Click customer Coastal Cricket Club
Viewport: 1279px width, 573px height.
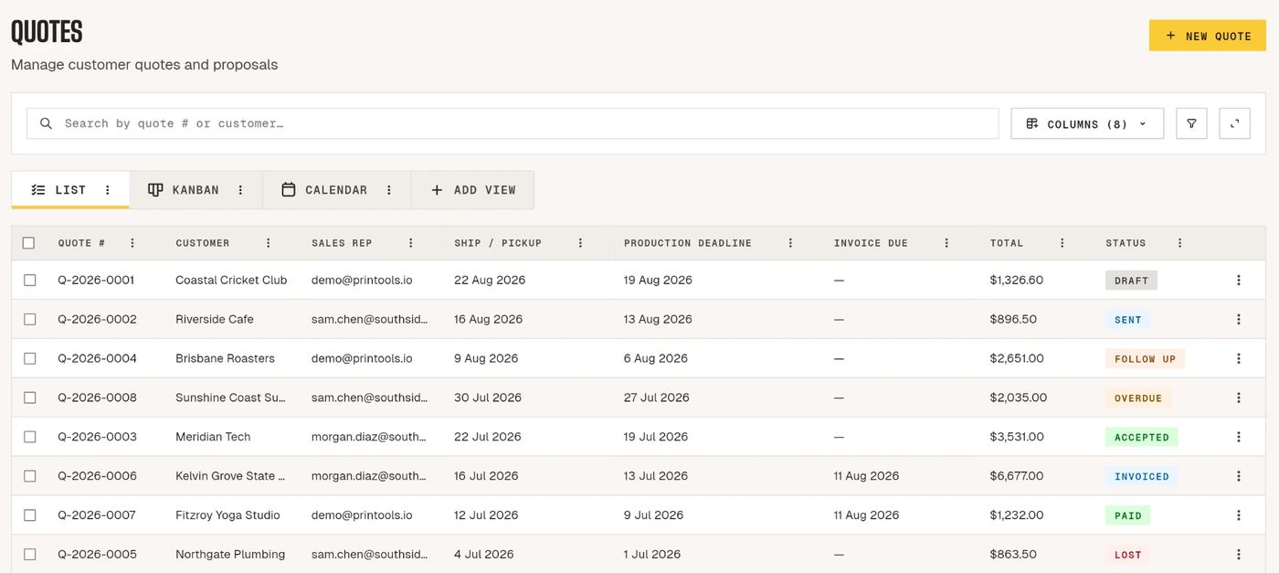point(231,281)
